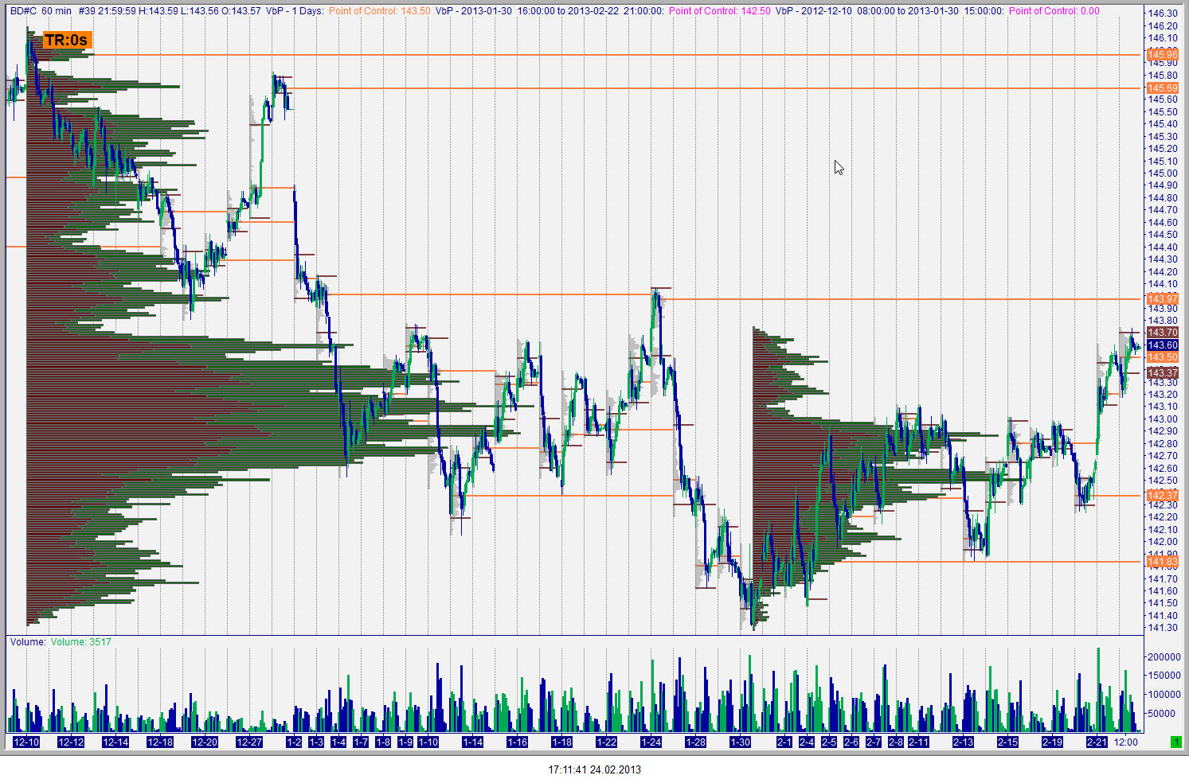Select the current price tag 143.60
This screenshot has width=1189, height=783.
(x=1163, y=345)
